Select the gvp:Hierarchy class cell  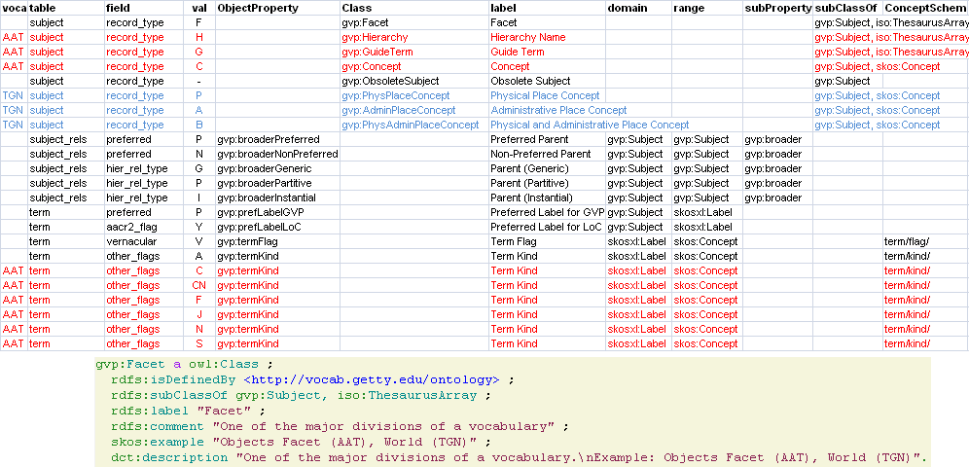[375, 37]
